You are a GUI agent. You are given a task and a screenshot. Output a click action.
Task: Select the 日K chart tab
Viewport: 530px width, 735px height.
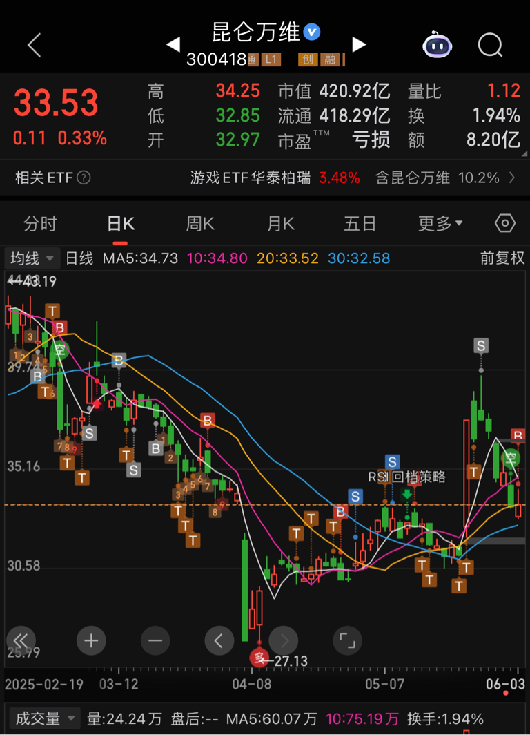[x=121, y=224]
